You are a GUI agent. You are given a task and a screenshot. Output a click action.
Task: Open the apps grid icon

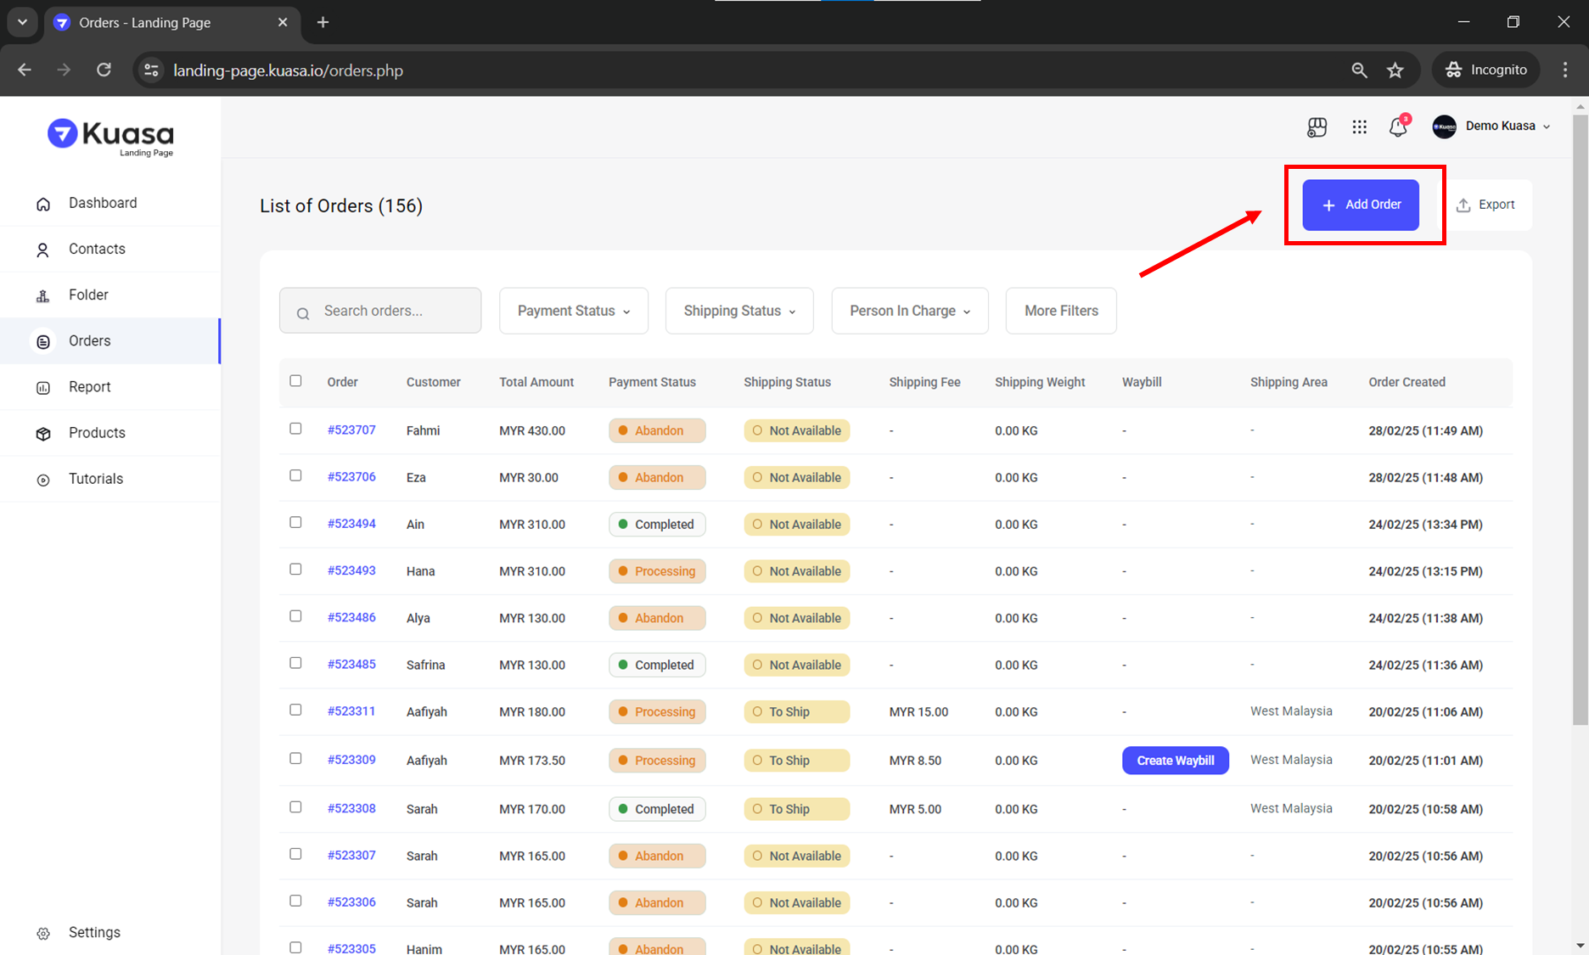(x=1359, y=127)
